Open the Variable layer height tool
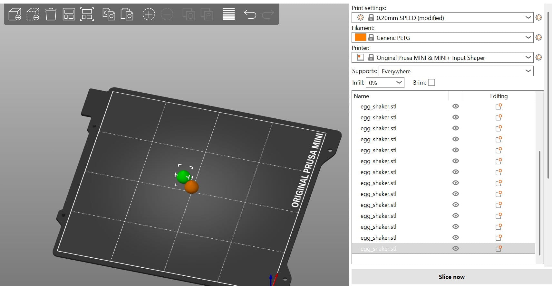 229,14
